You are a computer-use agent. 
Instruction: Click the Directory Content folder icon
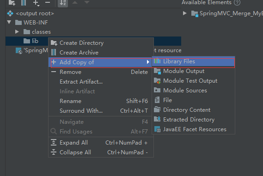click(x=157, y=109)
